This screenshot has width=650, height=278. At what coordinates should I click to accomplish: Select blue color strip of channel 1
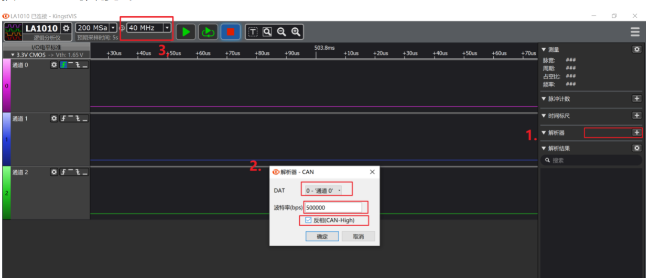point(6,139)
